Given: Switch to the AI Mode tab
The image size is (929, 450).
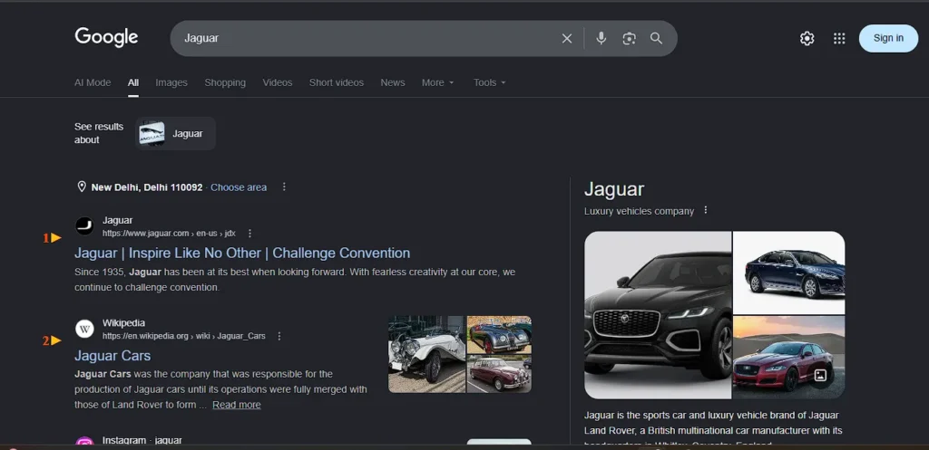Looking at the screenshot, I should [93, 82].
